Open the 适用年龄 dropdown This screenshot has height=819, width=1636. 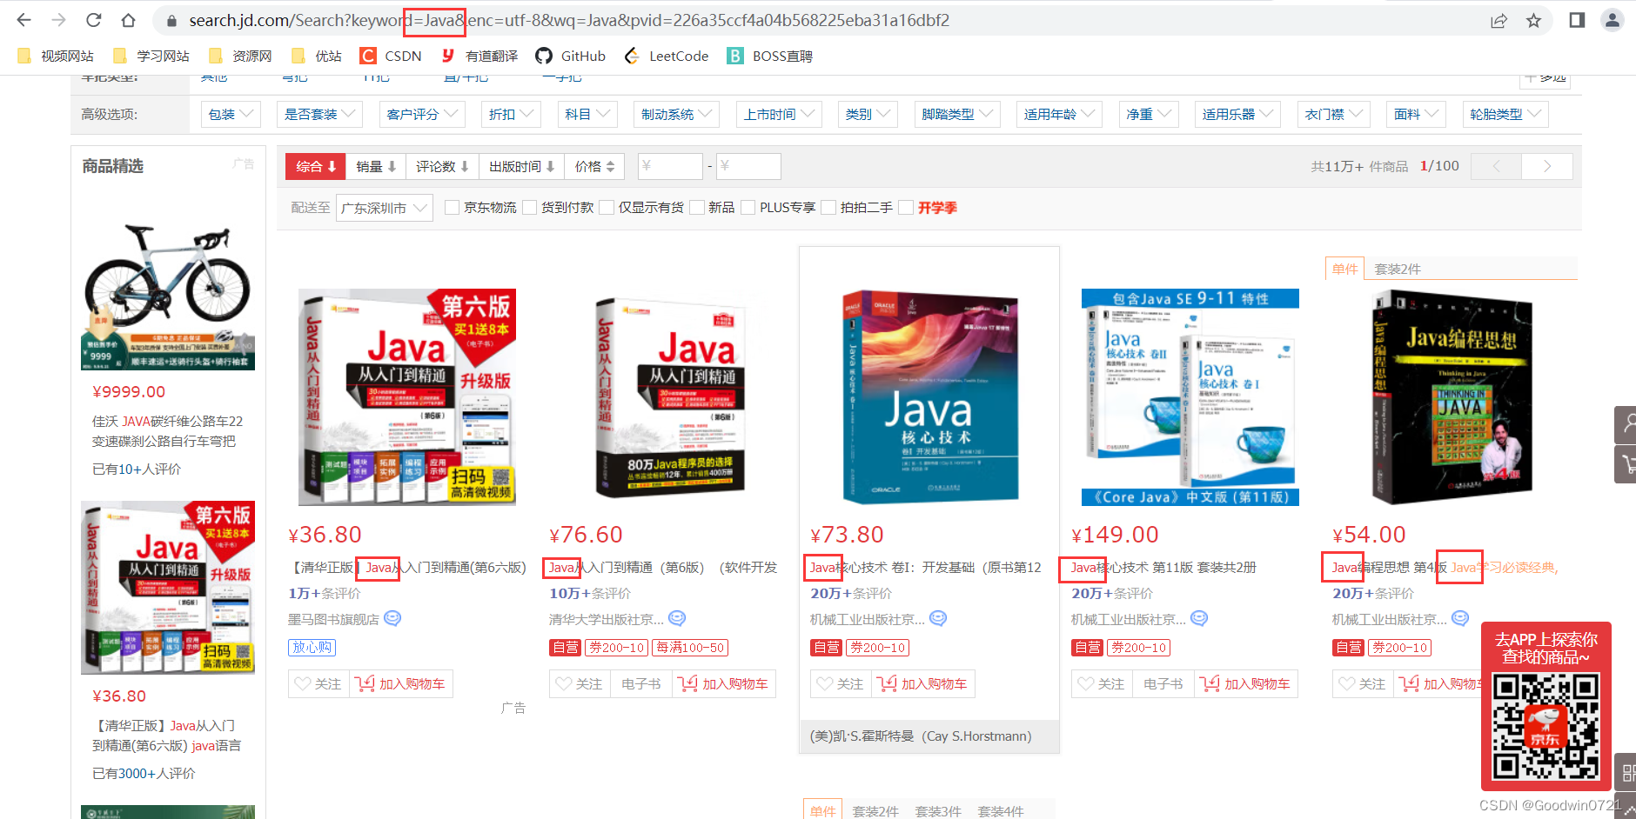(x=1059, y=114)
